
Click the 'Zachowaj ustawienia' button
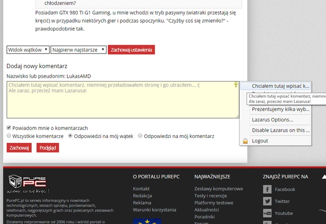[x=131, y=50]
